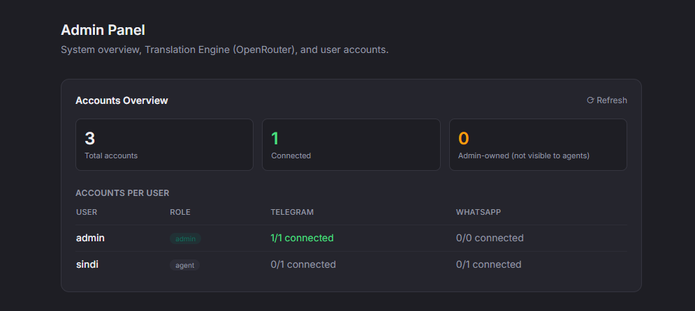Viewport: 695px width, 311px height.
Task: Click the ROLE column header
Action: [180, 212]
